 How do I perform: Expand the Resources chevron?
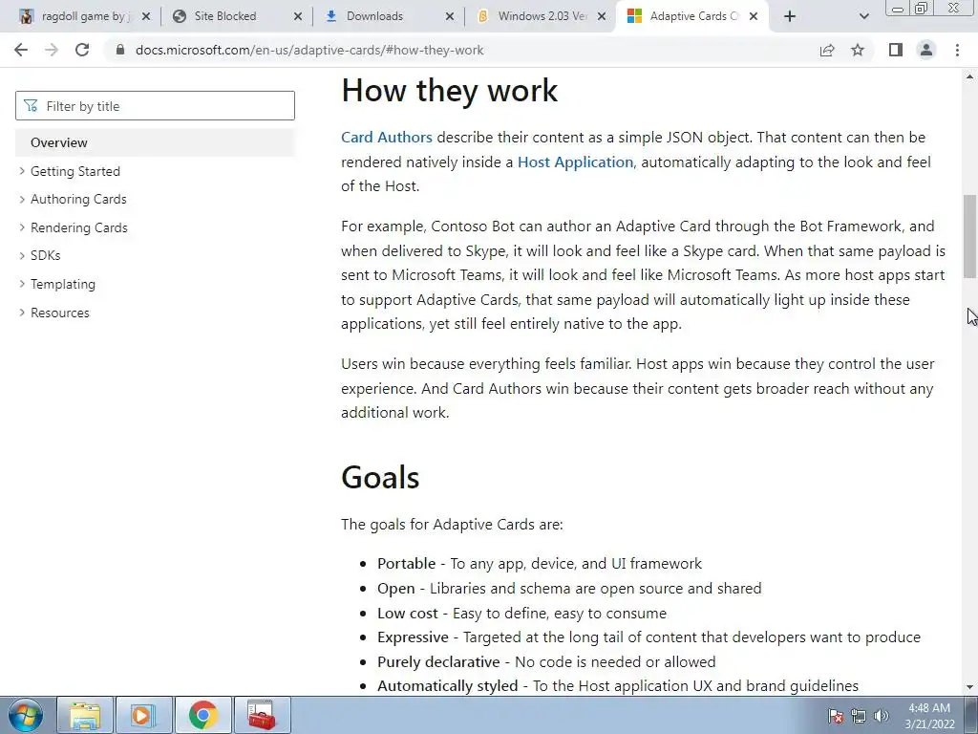click(x=23, y=313)
